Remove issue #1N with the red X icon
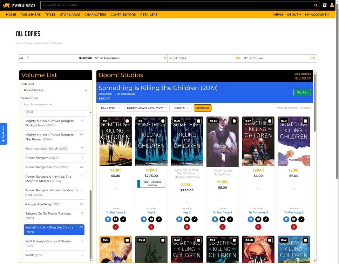This screenshot has width=339, height=264. click(187, 227)
